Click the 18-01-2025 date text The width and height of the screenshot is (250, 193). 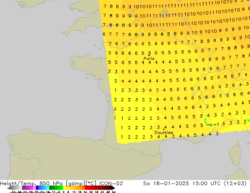coord(171,184)
